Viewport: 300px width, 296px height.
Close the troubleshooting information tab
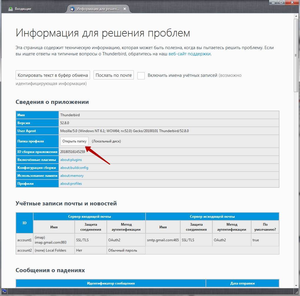[x=125, y=9]
